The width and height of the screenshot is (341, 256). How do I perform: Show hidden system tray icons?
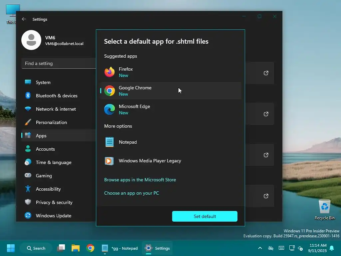(260, 248)
